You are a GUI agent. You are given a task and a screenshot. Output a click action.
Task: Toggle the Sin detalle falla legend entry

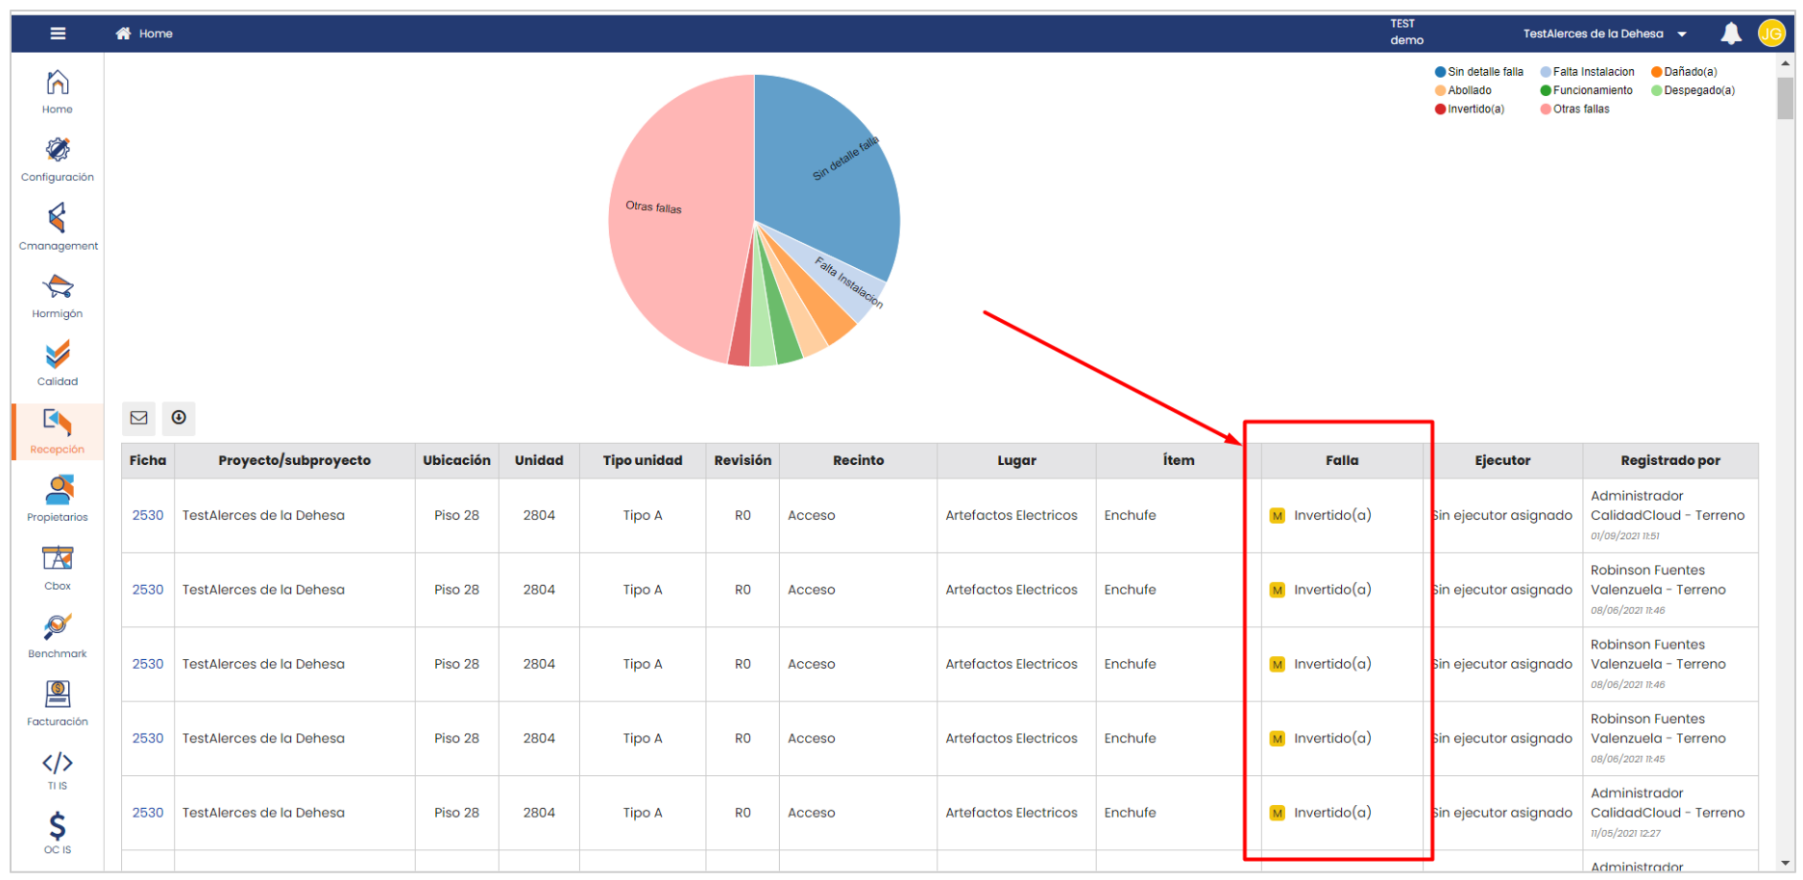[x=1479, y=72]
